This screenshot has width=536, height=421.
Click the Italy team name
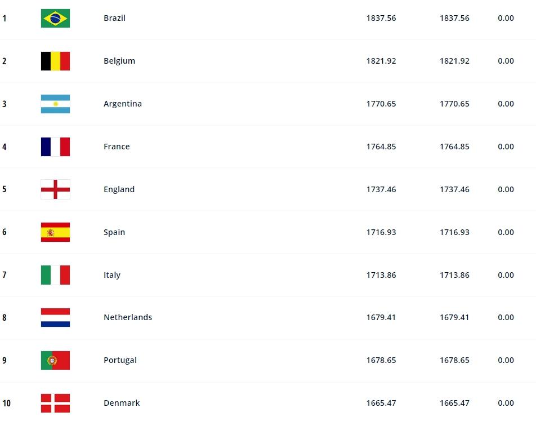tap(112, 275)
